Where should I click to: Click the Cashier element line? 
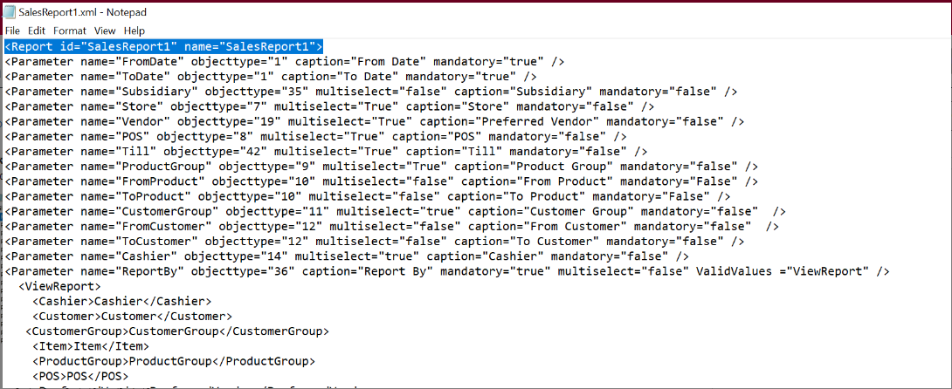pyautogui.click(x=122, y=301)
